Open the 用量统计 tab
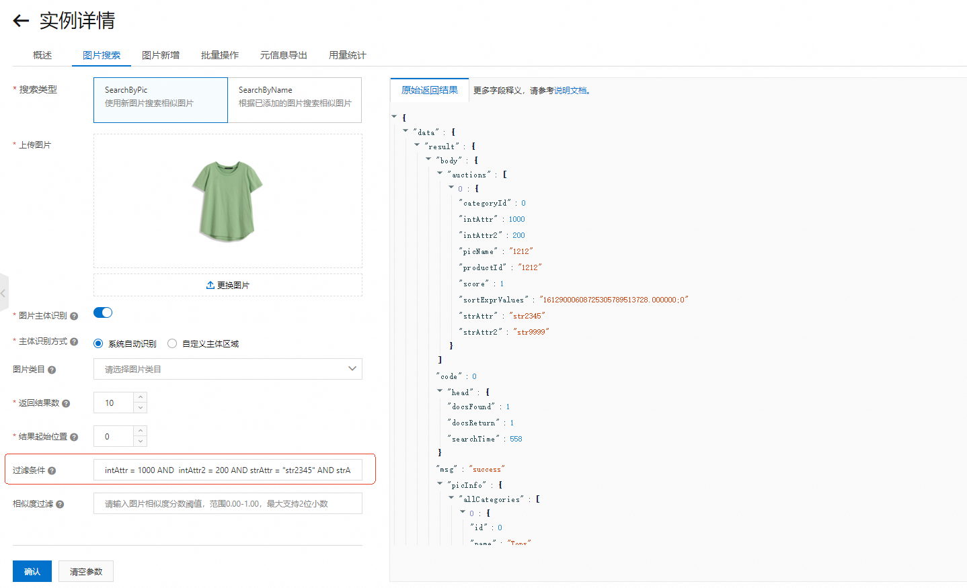Viewport: 967px width, 588px height. click(x=348, y=55)
